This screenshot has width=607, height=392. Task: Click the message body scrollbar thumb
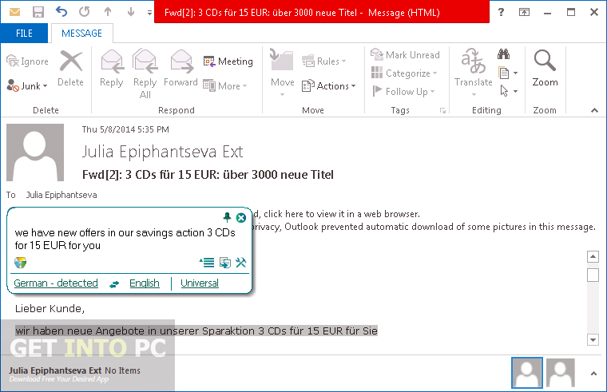click(x=593, y=275)
